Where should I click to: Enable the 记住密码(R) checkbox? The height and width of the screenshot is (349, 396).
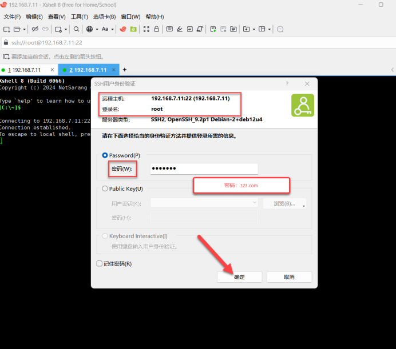(x=100, y=264)
